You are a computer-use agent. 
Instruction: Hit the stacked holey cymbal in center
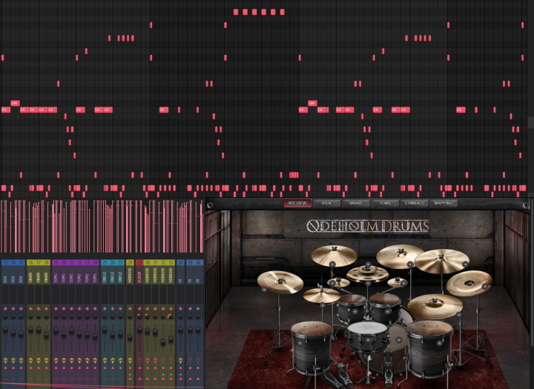click(x=367, y=273)
